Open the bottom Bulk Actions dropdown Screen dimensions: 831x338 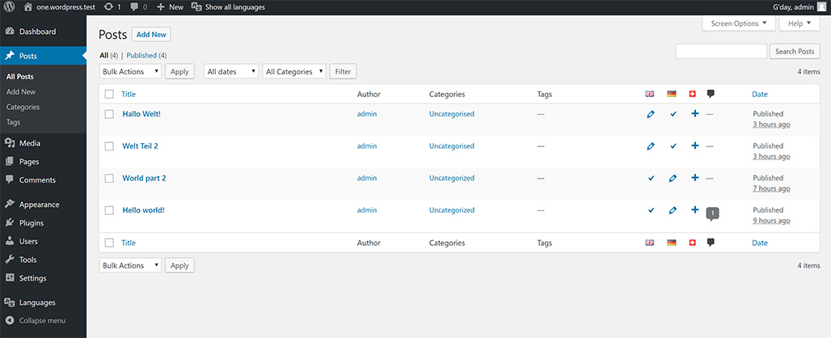[x=130, y=265]
